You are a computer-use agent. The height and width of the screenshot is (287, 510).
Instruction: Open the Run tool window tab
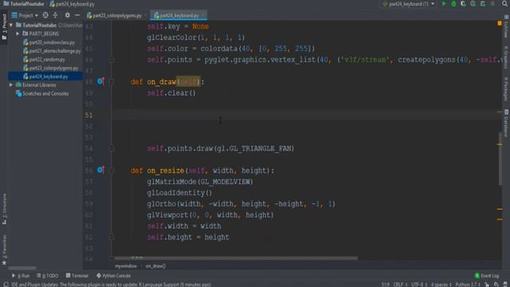[21, 276]
